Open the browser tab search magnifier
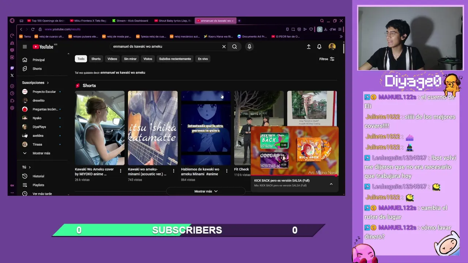 click(322, 21)
